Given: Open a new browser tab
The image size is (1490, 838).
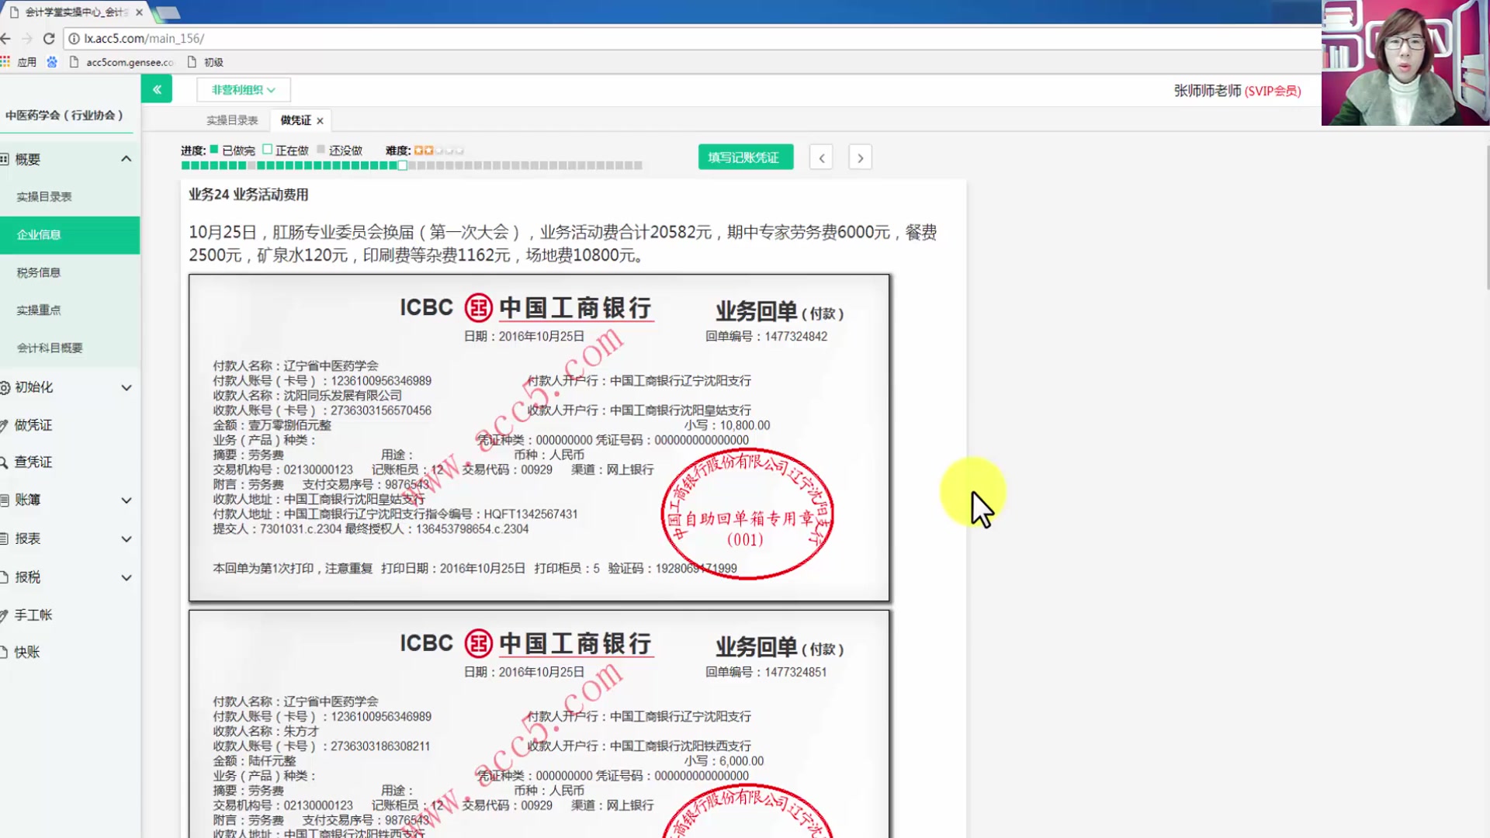Looking at the screenshot, I should click(x=167, y=13).
